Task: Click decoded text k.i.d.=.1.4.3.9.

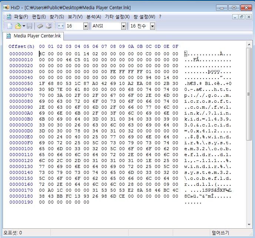Action: click(x=208, y=119)
